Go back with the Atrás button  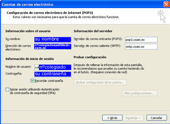112,118
